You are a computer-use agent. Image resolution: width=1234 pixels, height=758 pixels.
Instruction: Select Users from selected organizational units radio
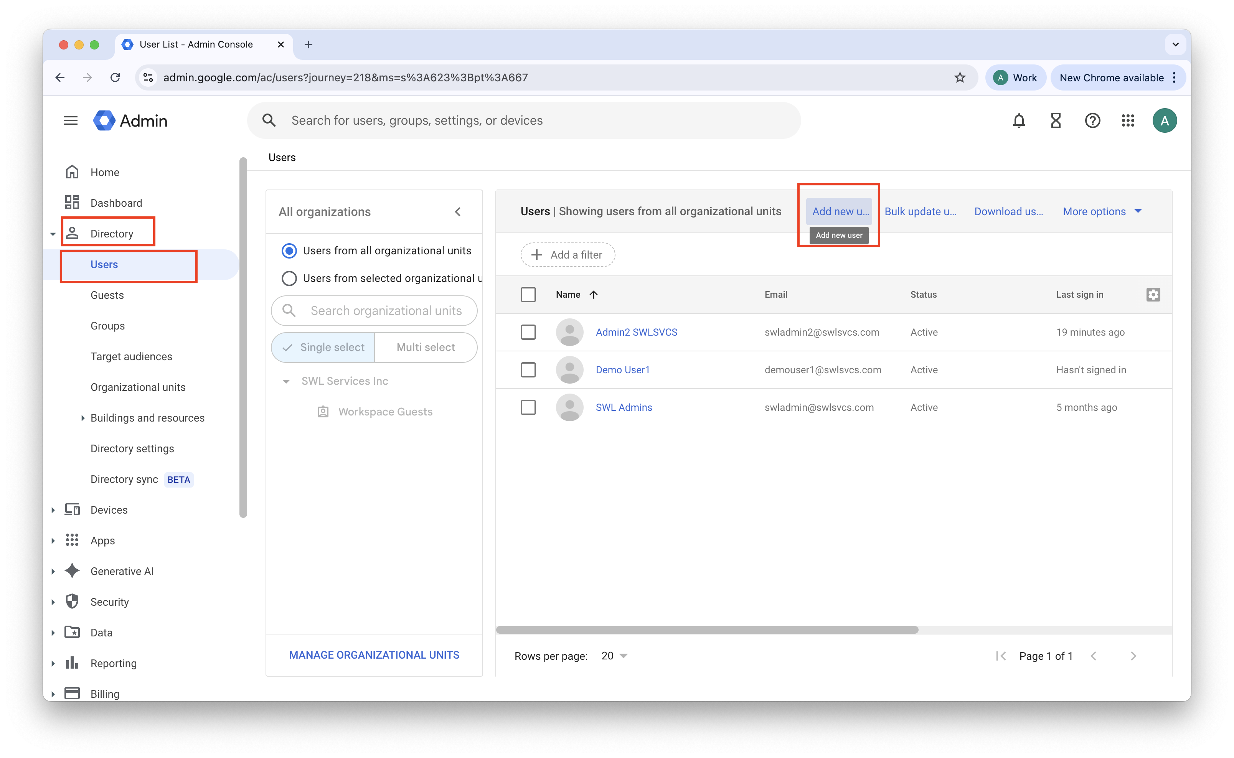coord(289,278)
